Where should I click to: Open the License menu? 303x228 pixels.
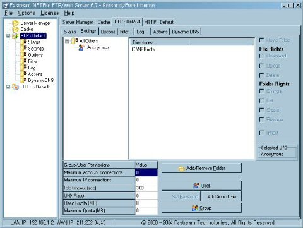pos(50,13)
